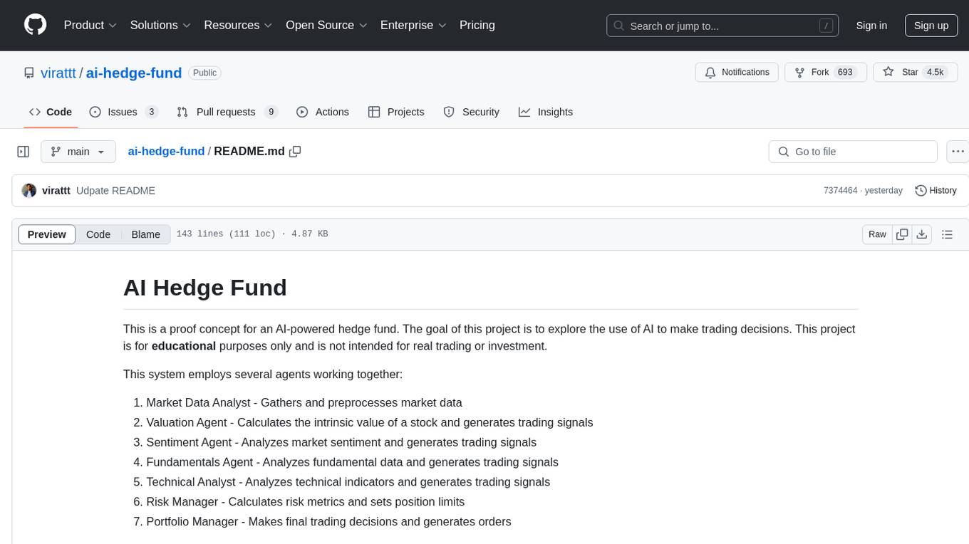969x544 pixels.
Task: Click the Public visibility label
Action: [205, 73]
